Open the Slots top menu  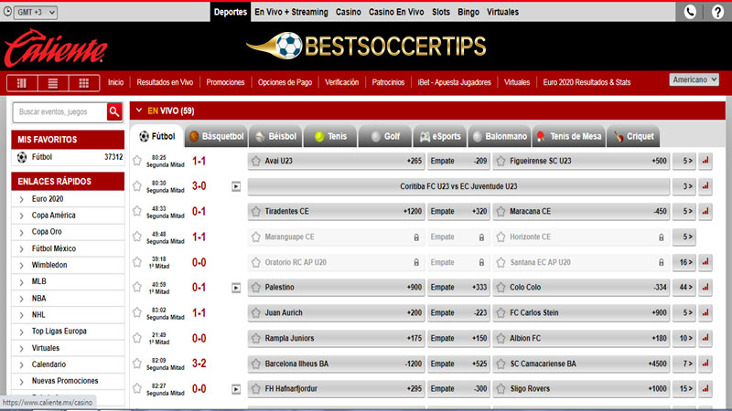point(441,12)
